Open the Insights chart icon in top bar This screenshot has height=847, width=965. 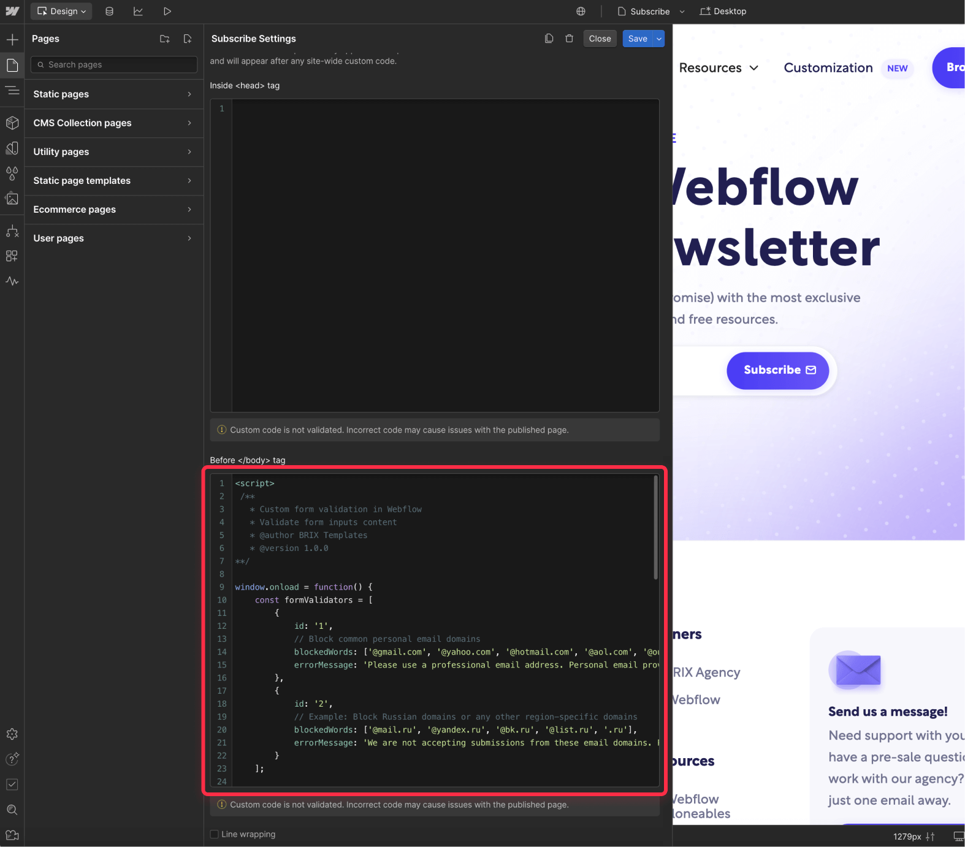tap(138, 11)
